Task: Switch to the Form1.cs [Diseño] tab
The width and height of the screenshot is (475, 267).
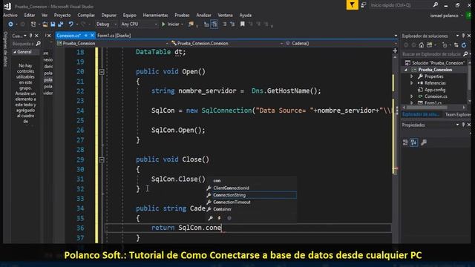Action: pyautogui.click(x=114, y=36)
